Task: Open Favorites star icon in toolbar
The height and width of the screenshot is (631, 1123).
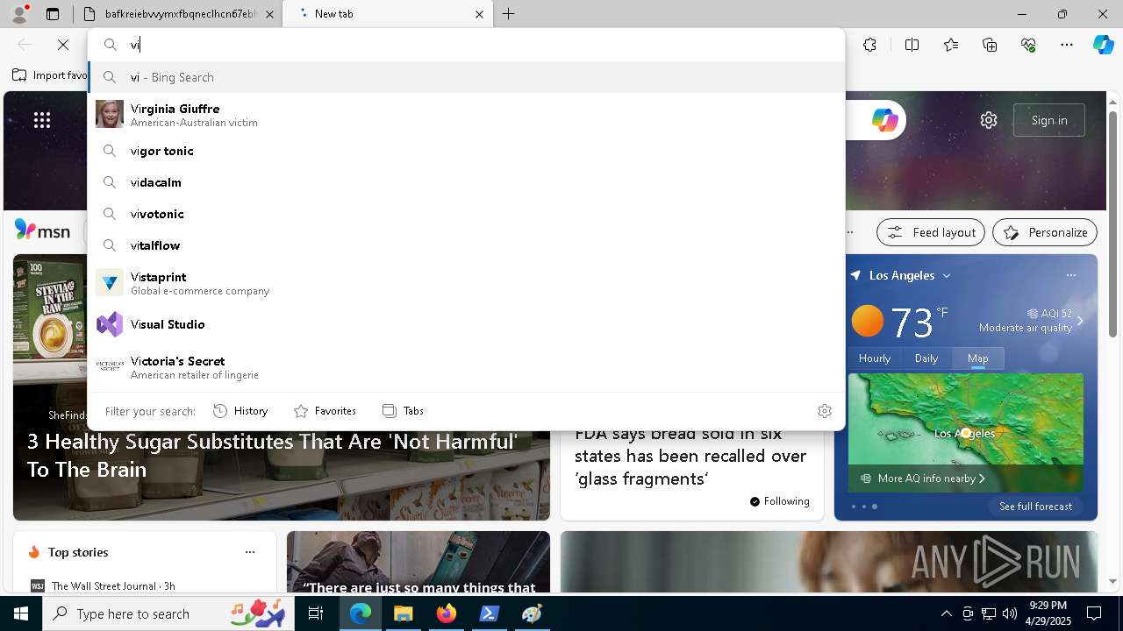Action: pyautogui.click(x=951, y=45)
